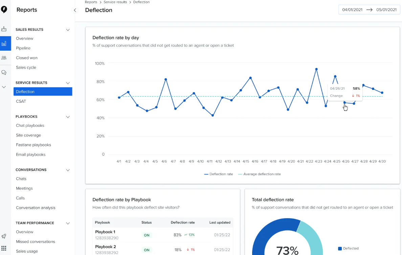Select the bar chart Reports rail icon
Screen dimensions: 402x255
coord(4,44)
